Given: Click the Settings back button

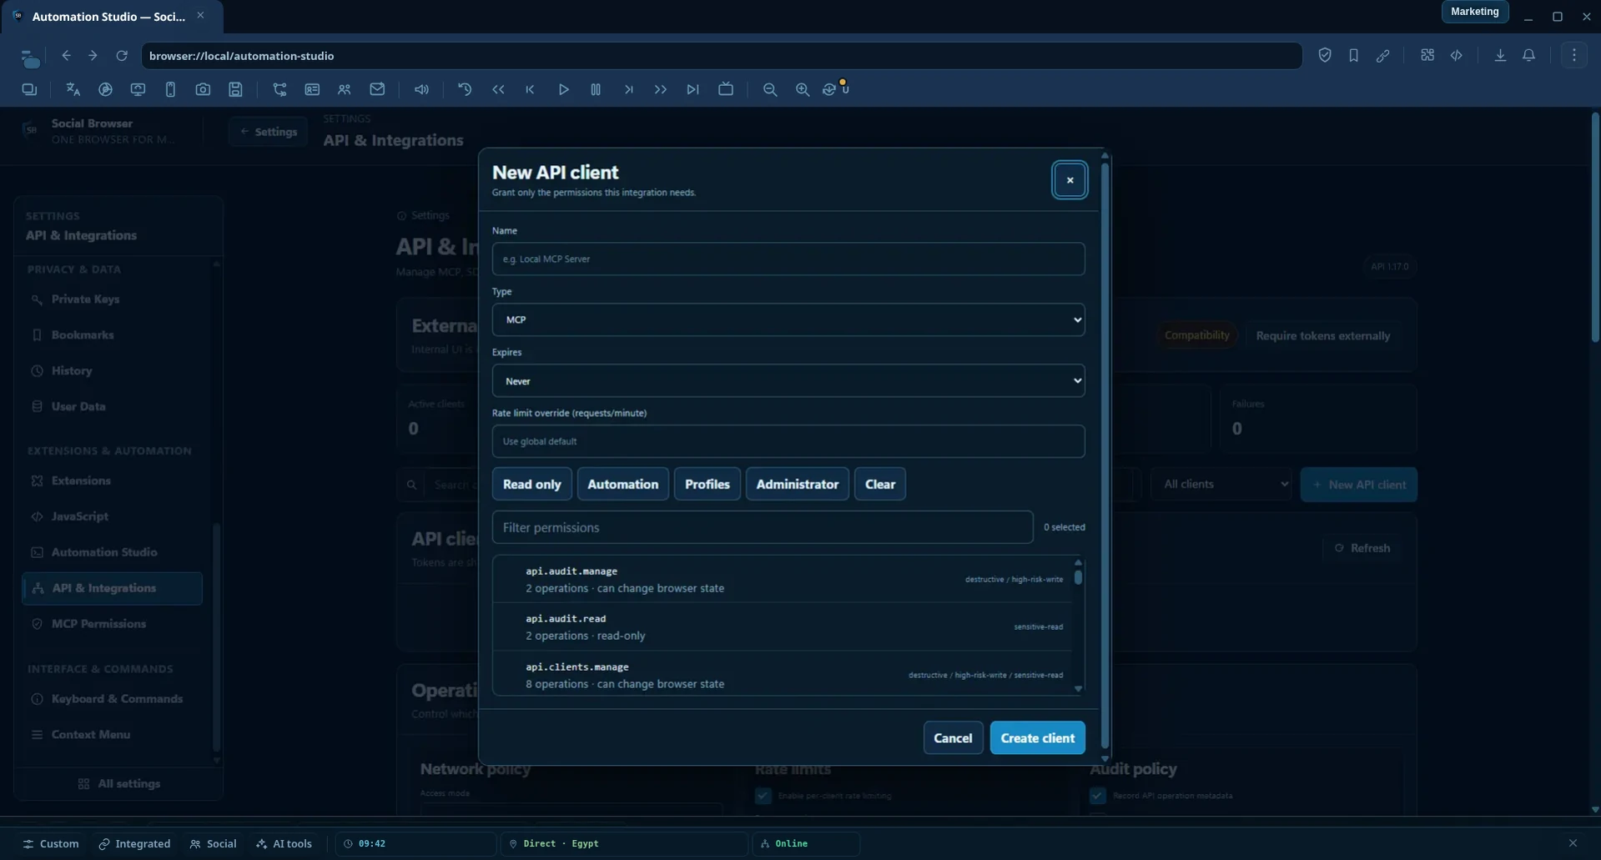Looking at the screenshot, I should click(x=269, y=132).
